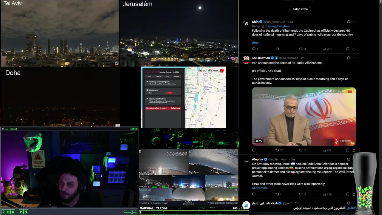Like Joe Truzman's tweet with 14 likes
The height and width of the screenshot is (215, 382).
coord(301,150)
